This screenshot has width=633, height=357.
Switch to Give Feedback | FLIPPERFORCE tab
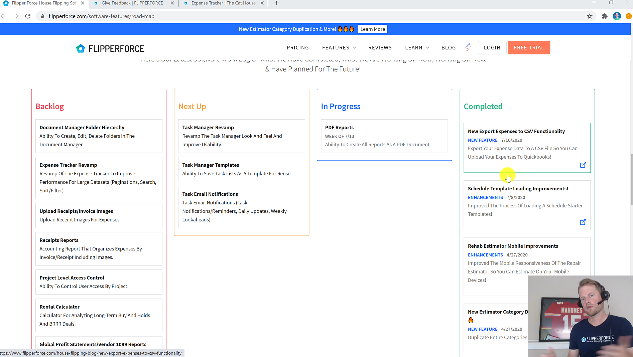tap(132, 3)
